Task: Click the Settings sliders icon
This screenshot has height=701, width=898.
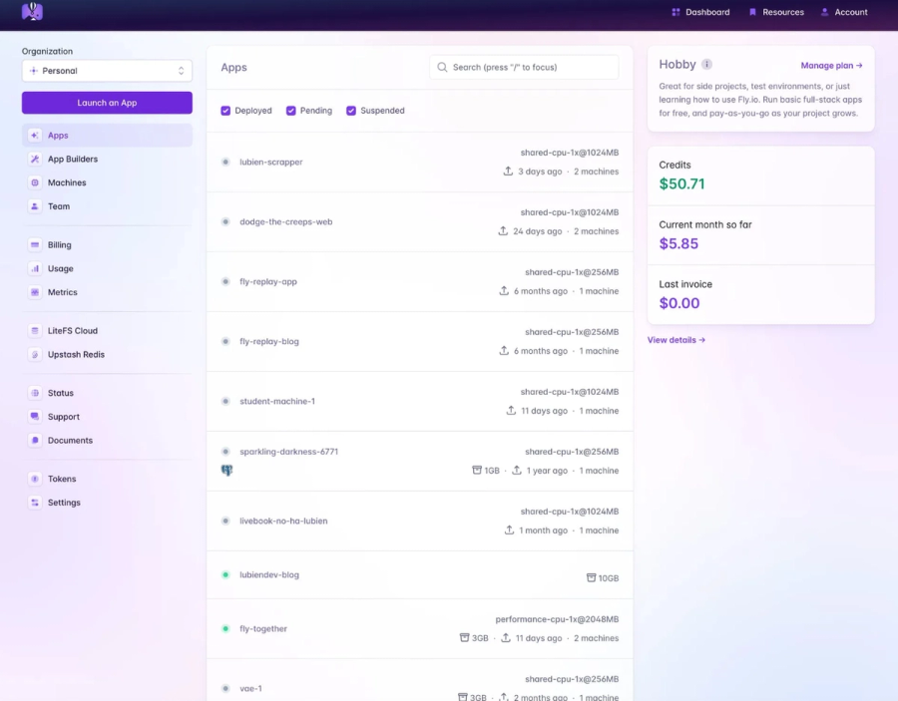Action: click(x=35, y=503)
